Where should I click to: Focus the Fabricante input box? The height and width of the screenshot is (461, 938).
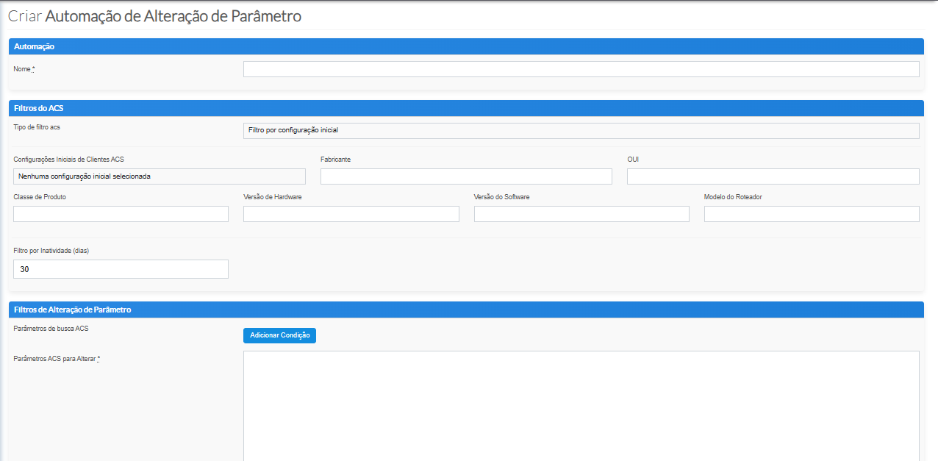click(x=466, y=176)
